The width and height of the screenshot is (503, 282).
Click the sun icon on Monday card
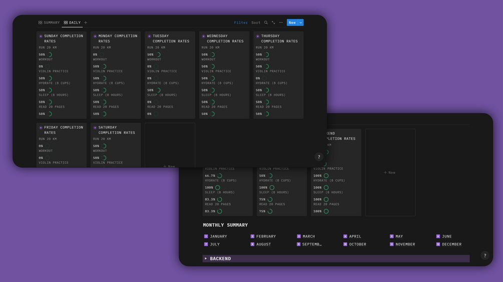(95, 36)
